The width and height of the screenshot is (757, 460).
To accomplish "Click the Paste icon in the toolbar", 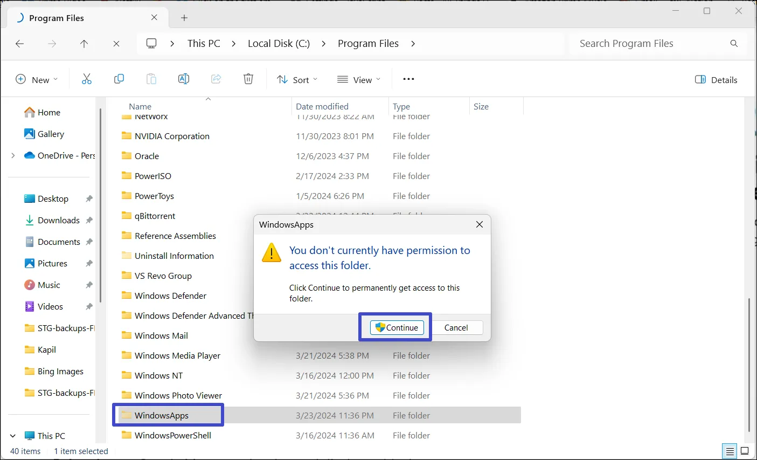I will point(151,79).
